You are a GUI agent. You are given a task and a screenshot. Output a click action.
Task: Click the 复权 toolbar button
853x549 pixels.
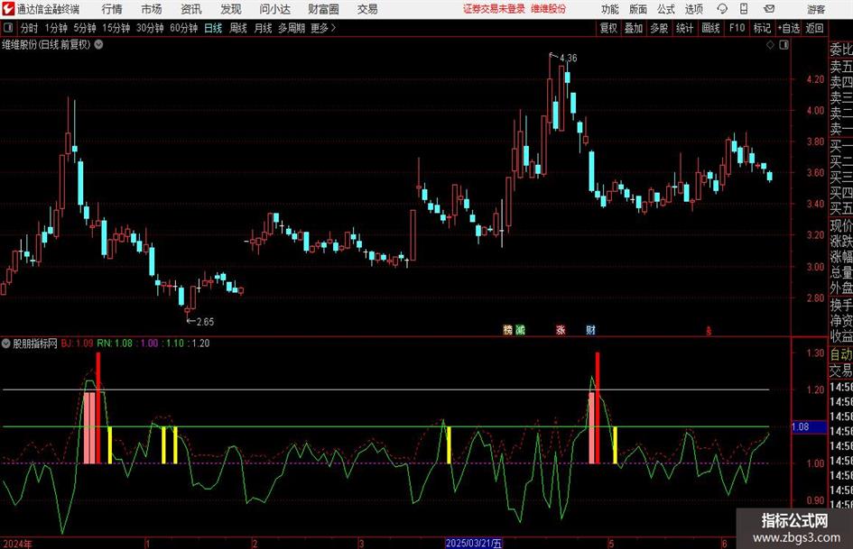[608, 28]
